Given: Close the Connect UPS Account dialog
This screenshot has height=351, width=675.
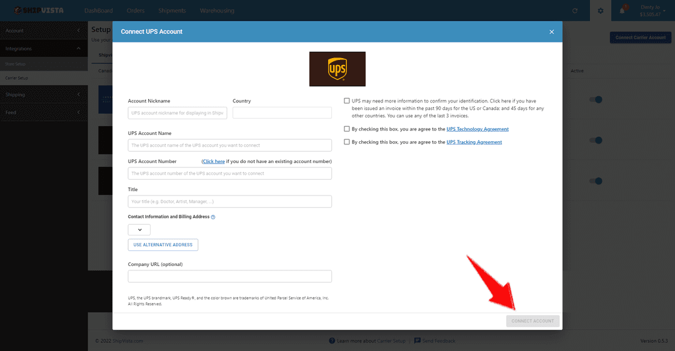Looking at the screenshot, I should 551,32.
